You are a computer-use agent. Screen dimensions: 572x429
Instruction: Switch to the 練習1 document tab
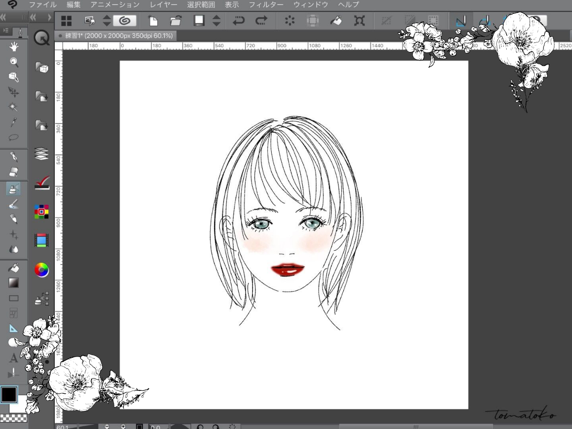[114, 35]
